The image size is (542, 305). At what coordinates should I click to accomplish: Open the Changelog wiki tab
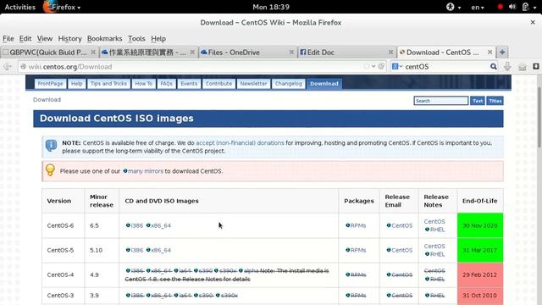tap(288, 84)
